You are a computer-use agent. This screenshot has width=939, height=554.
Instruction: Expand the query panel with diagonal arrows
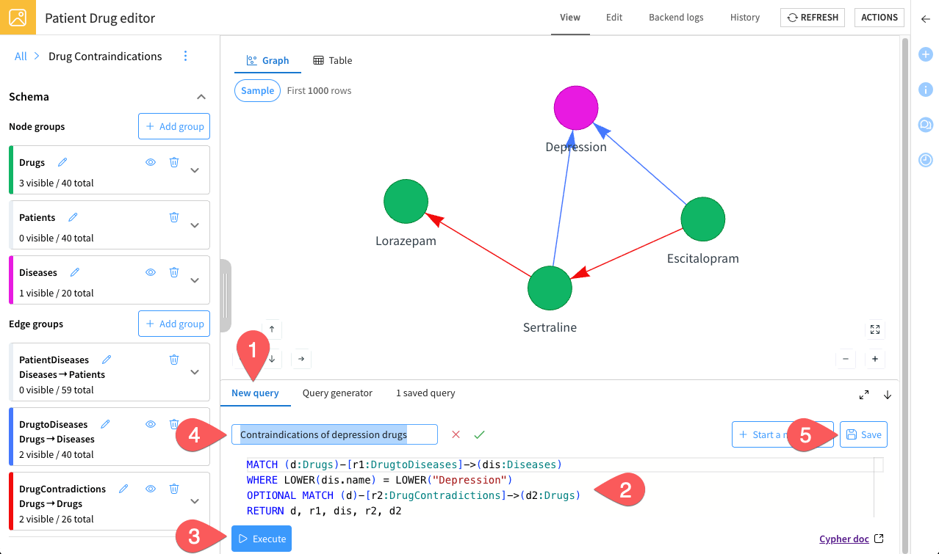coord(864,395)
